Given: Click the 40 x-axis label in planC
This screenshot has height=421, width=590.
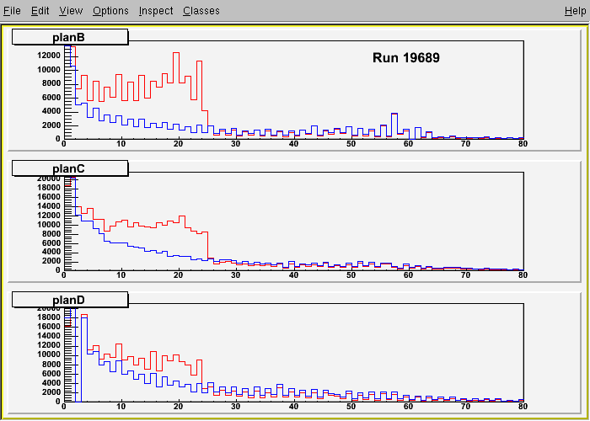Looking at the screenshot, I should click(293, 274).
